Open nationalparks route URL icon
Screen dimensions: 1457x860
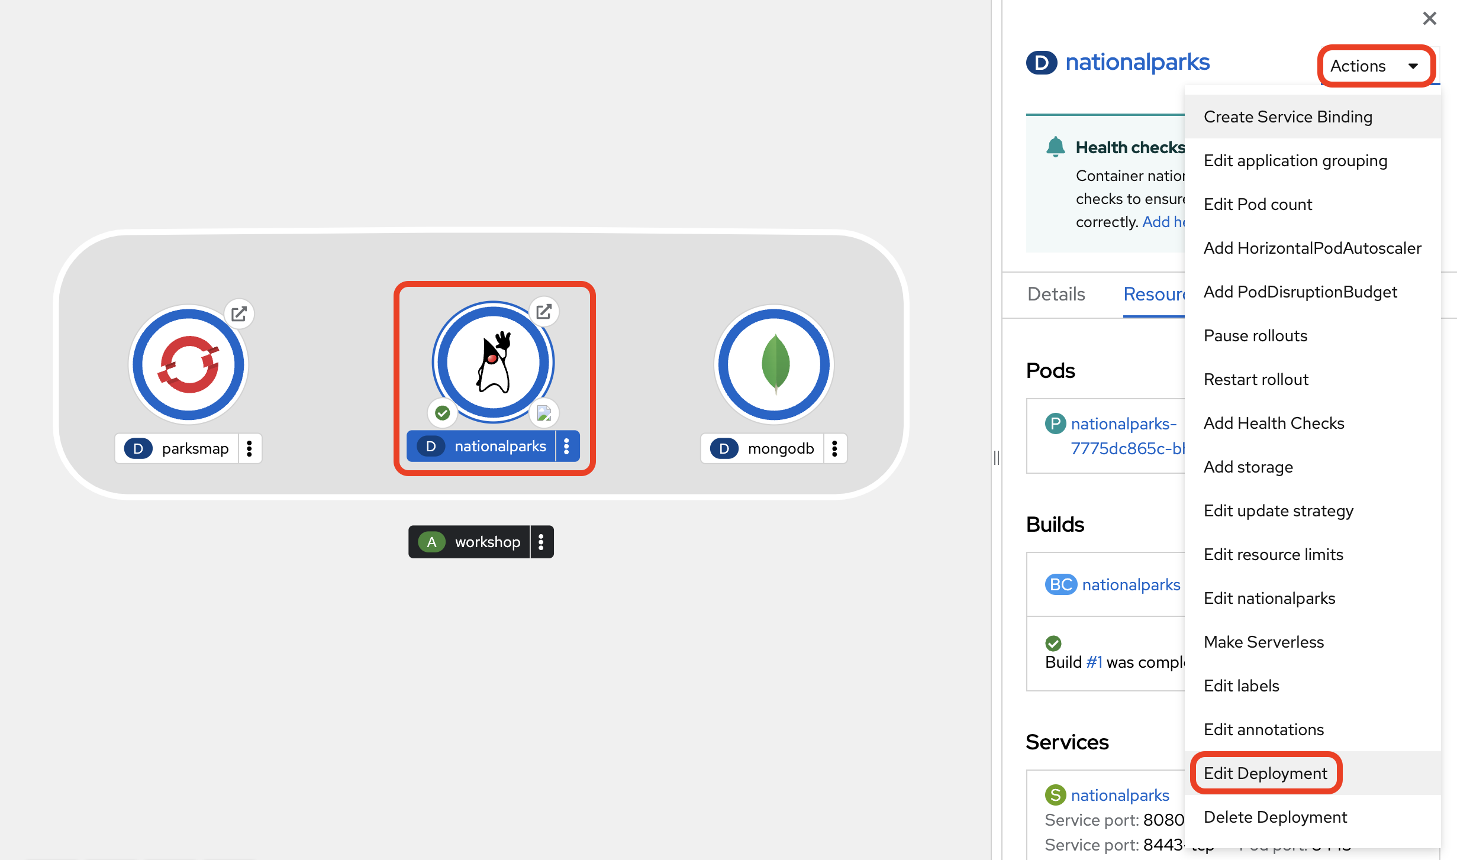(543, 311)
